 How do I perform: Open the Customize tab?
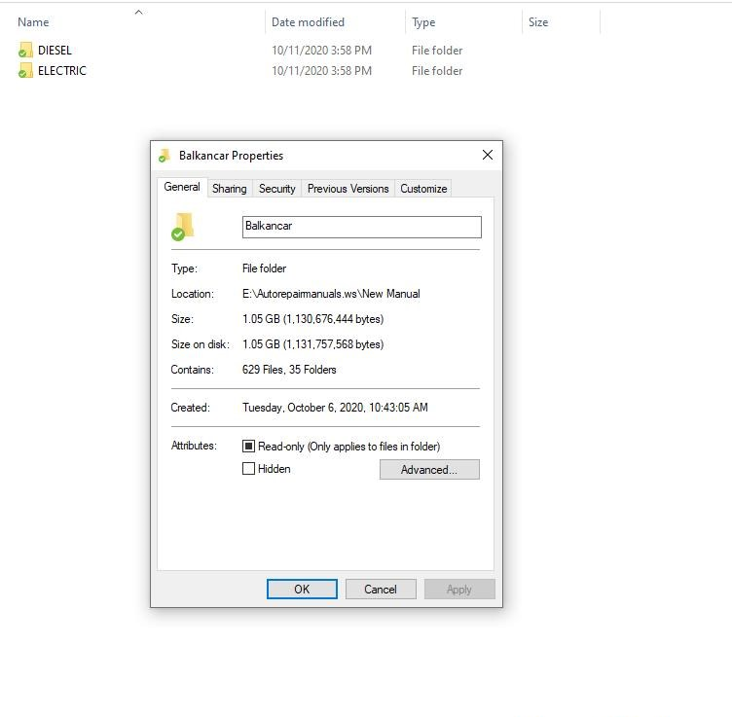point(423,189)
